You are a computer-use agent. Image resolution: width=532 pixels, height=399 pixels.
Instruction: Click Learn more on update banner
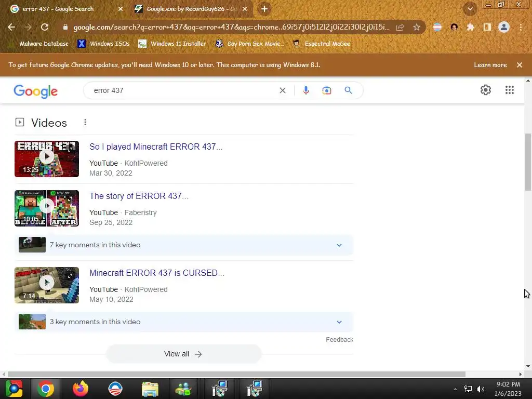[x=490, y=65]
